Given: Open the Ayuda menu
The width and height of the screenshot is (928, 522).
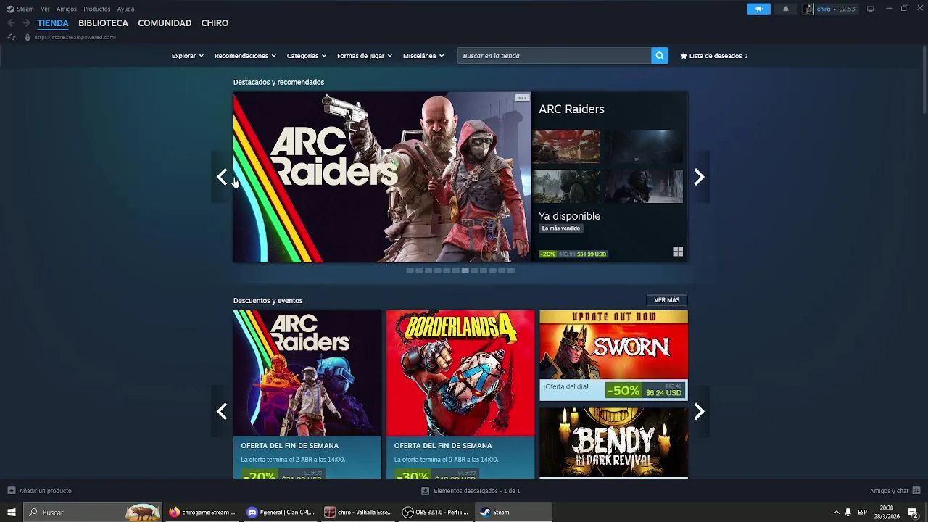Looking at the screenshot, I should click(x=125, y=9).
